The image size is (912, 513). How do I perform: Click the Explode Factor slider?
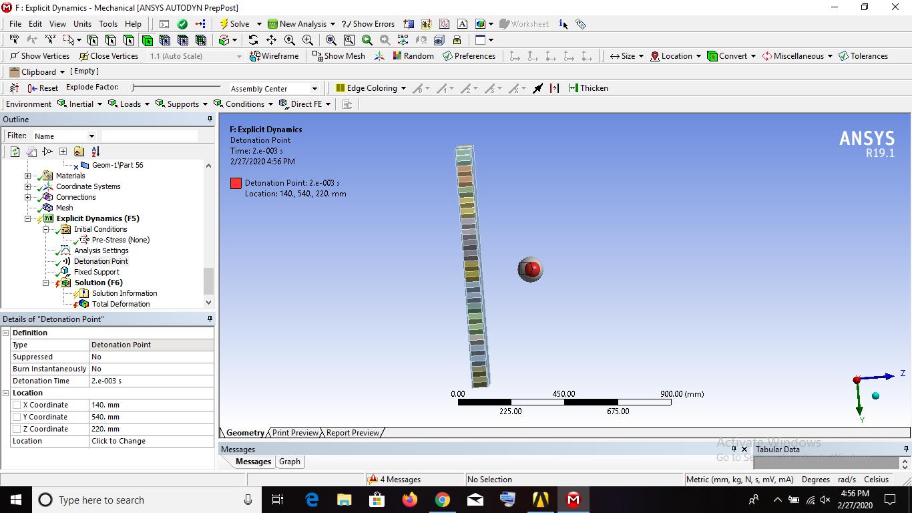176,88
